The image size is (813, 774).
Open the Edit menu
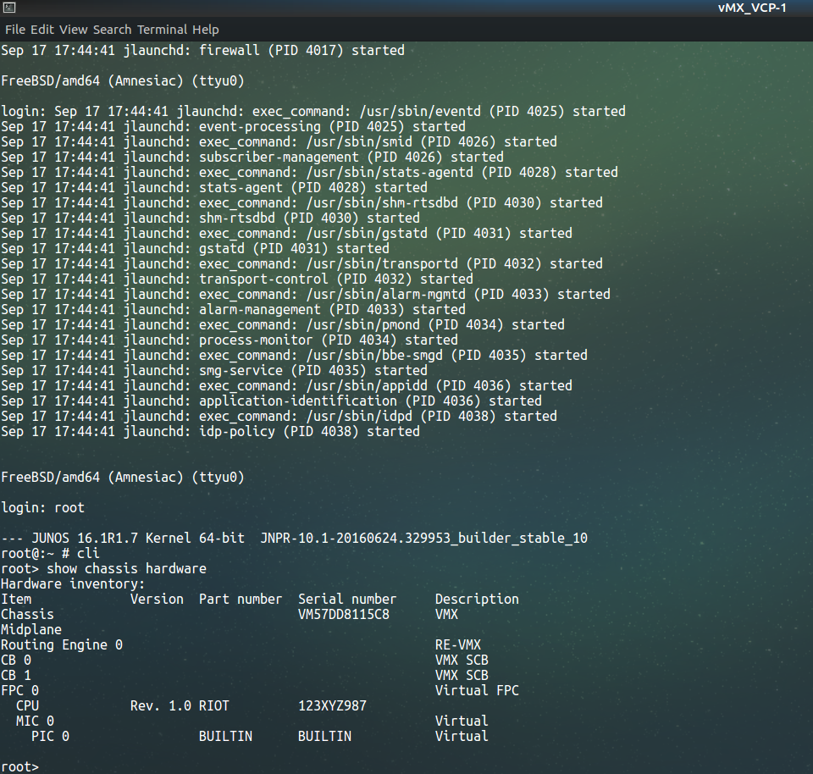42,29
